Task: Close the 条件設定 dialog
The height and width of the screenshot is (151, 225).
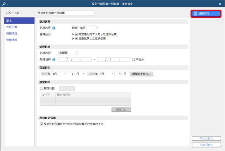Action: coord(220,4)
